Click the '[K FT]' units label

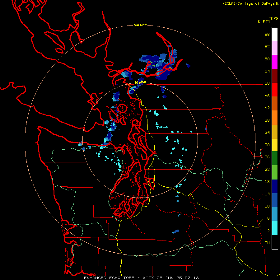click(x=263, y=21)
